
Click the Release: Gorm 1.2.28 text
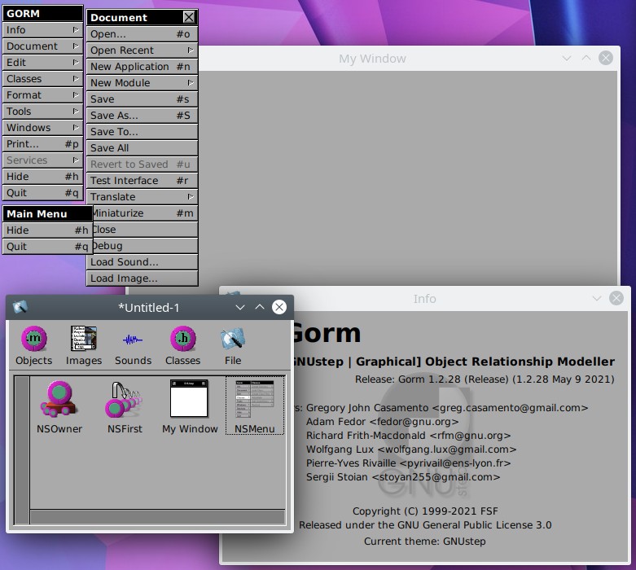click(x=485, y=379)
